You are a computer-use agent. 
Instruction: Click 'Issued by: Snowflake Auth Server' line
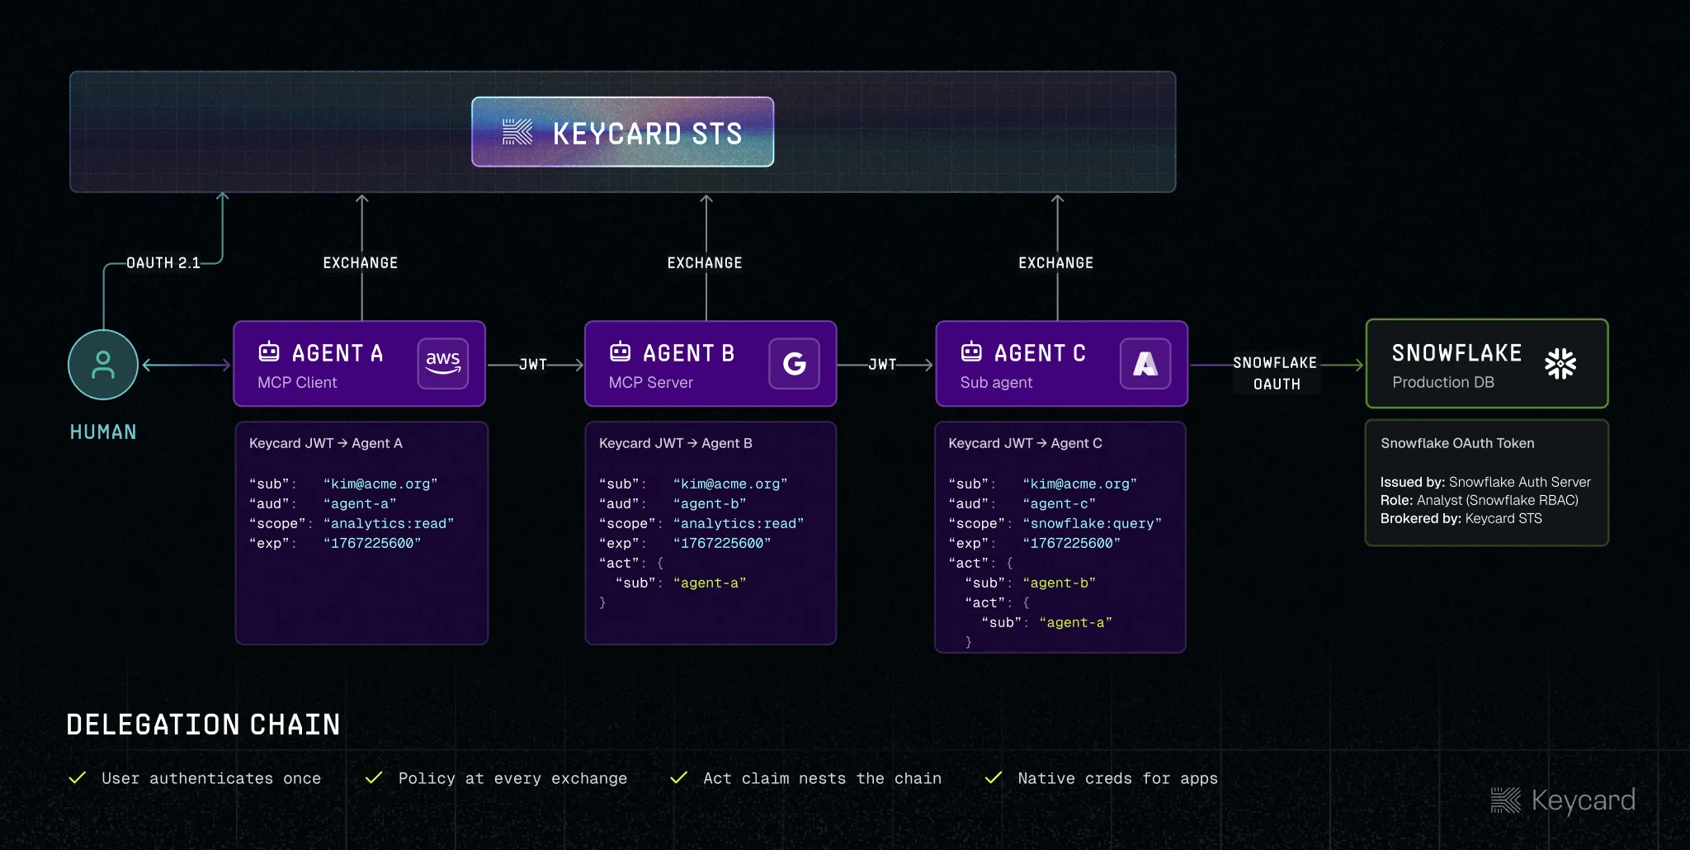tap(1485, 482)
